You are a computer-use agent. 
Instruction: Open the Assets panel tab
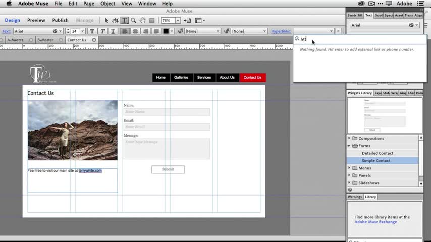[x=399, y=16]
